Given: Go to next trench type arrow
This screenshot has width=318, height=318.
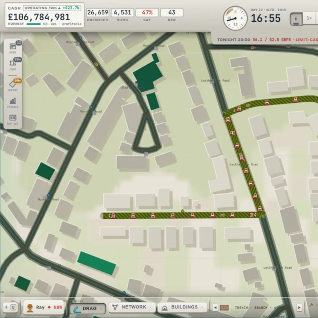Looking at the screenshot, I should (299, 307).
